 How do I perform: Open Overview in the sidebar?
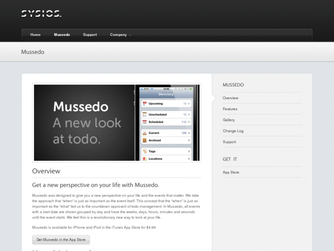point(231,98)
